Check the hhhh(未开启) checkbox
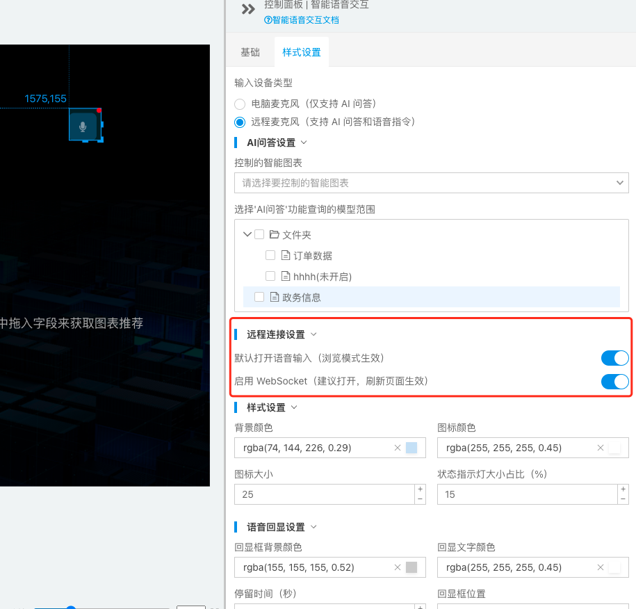The height and width of the screenshot is (609, 636). pos(270,276)
